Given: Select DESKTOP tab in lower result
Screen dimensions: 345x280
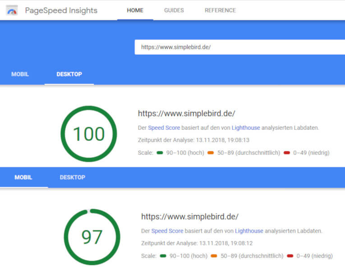Looking at the screenshot, I should (x=73, y=177).
